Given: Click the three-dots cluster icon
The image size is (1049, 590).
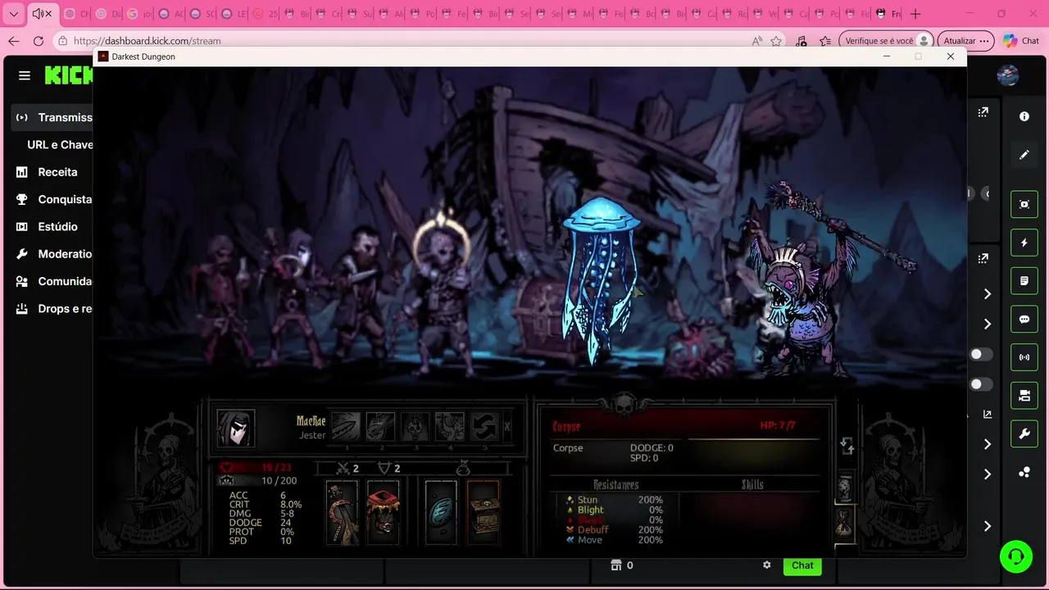Looking at the screenshot, I should (x=1024, y=473).
